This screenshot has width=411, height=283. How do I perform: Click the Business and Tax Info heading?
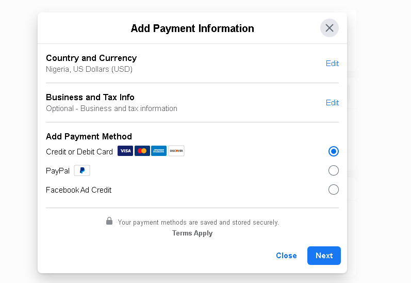point(90,97)
